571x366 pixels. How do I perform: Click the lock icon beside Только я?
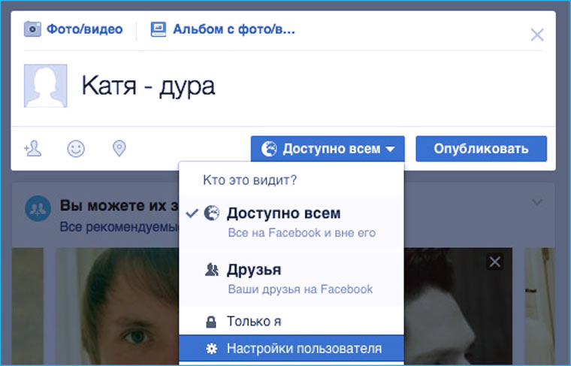pyautogui.click(x=211, y=322)
